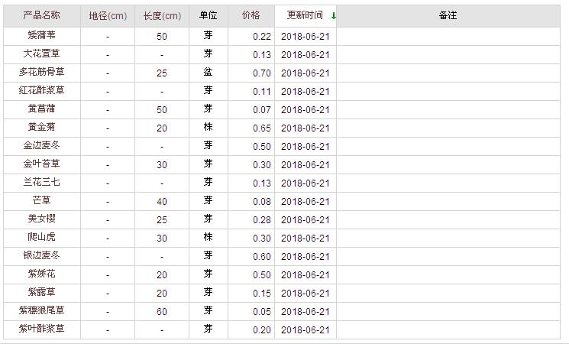The height and width of the screenshot is (344, 569).
Task: Open the 黄金菊 product row
Action: pos(41,128)
